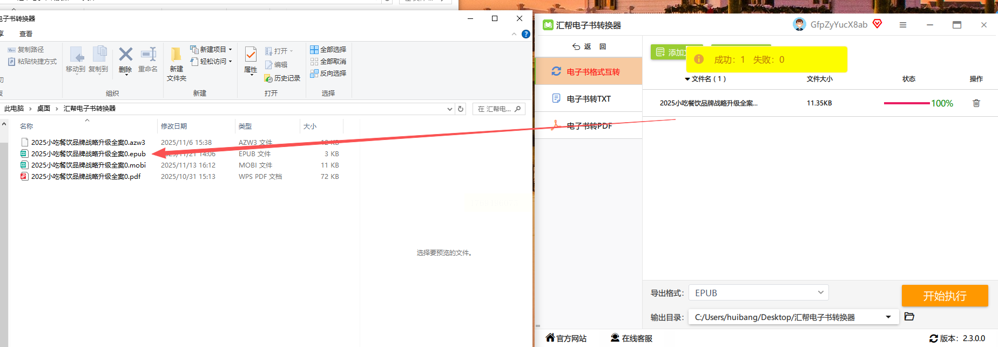998x347 pixels.
Task: Click the 汇帮电子书转换器 app logo icon
Action: pos(548,25)
